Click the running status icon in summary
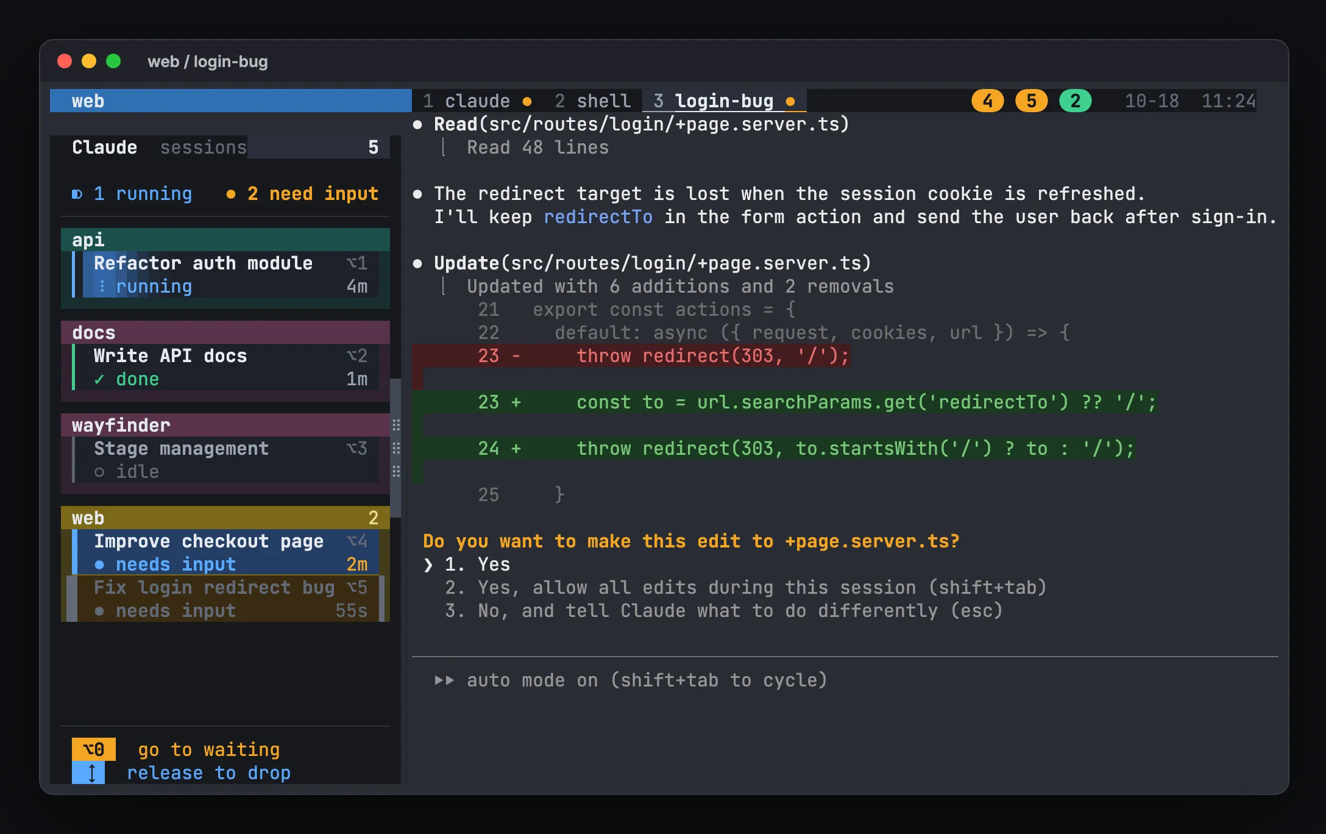The width and height of the screenshot is (1326, 834). [77, 194]
